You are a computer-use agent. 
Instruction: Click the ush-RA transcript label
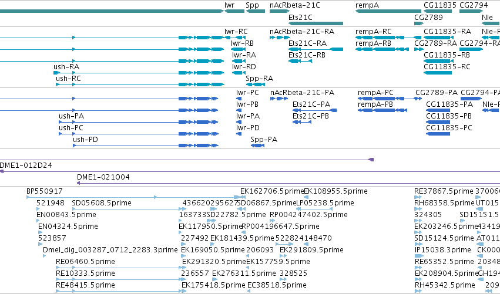point(66,67)
